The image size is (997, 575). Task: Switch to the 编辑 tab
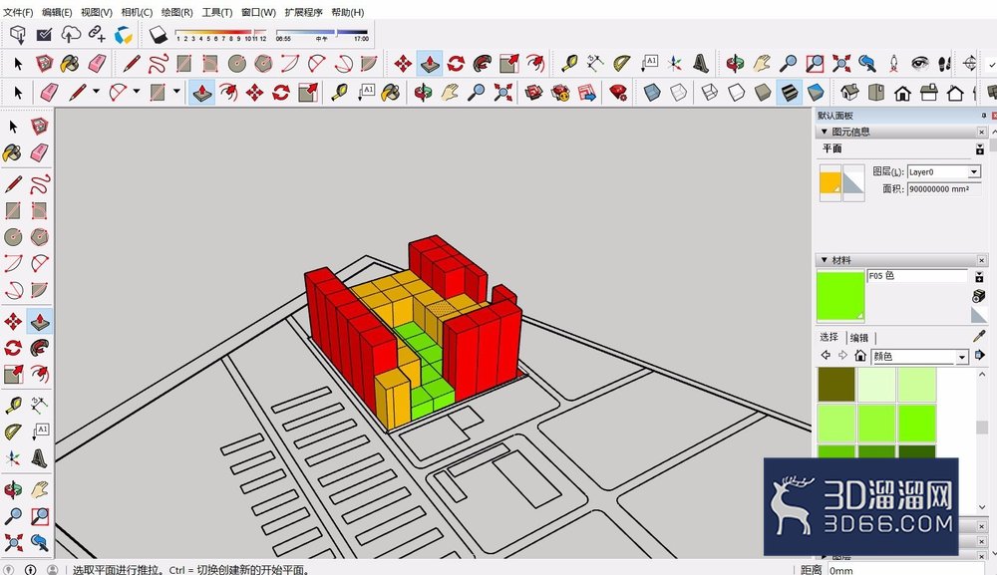coord(859,338)
